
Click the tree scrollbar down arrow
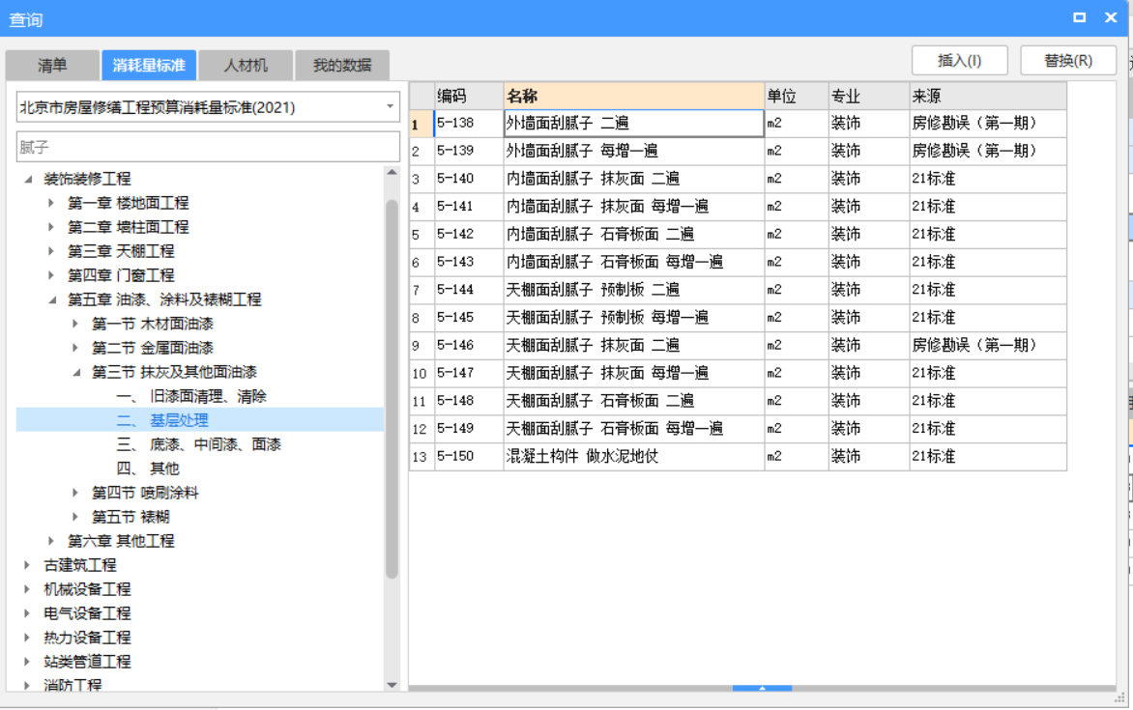pos(392,685)
